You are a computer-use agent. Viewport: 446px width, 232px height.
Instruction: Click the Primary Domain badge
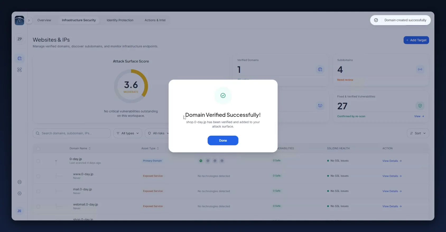[x=152, y=161]
